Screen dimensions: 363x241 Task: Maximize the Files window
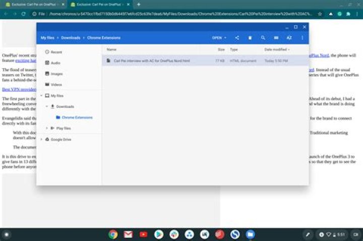(295, 27)
